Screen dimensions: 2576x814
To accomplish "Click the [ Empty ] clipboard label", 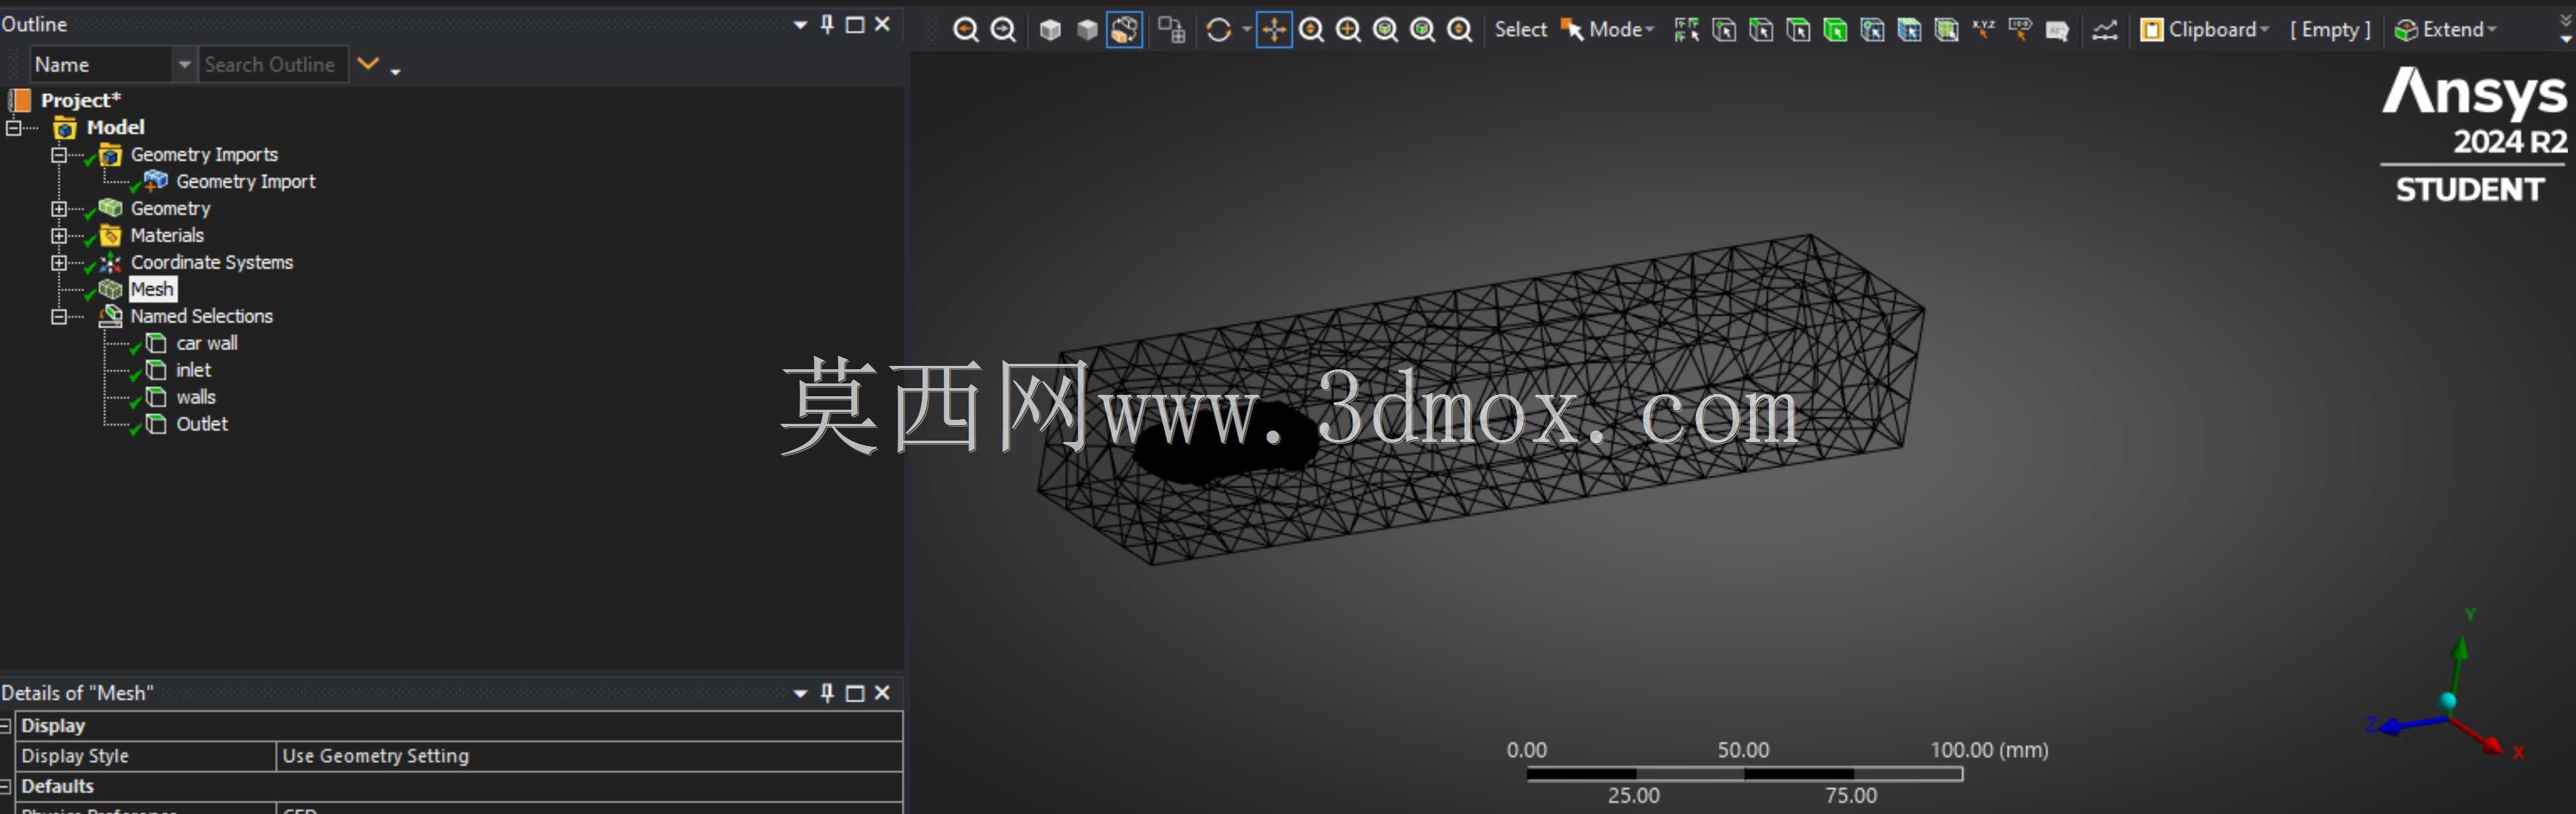I will 2330,30.
